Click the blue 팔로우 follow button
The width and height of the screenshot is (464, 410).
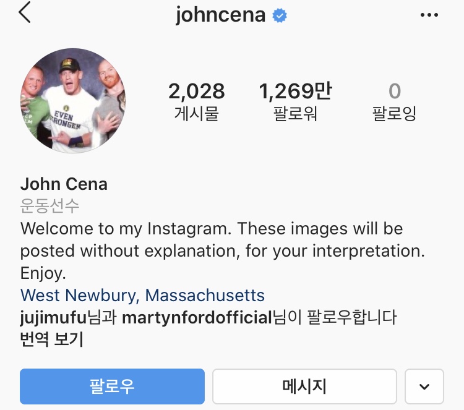(112, 387)
